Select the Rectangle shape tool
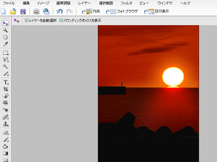 [x=5, y=160]
